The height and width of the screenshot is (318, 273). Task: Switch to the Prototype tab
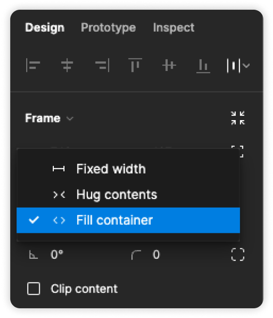coord(109,28)
